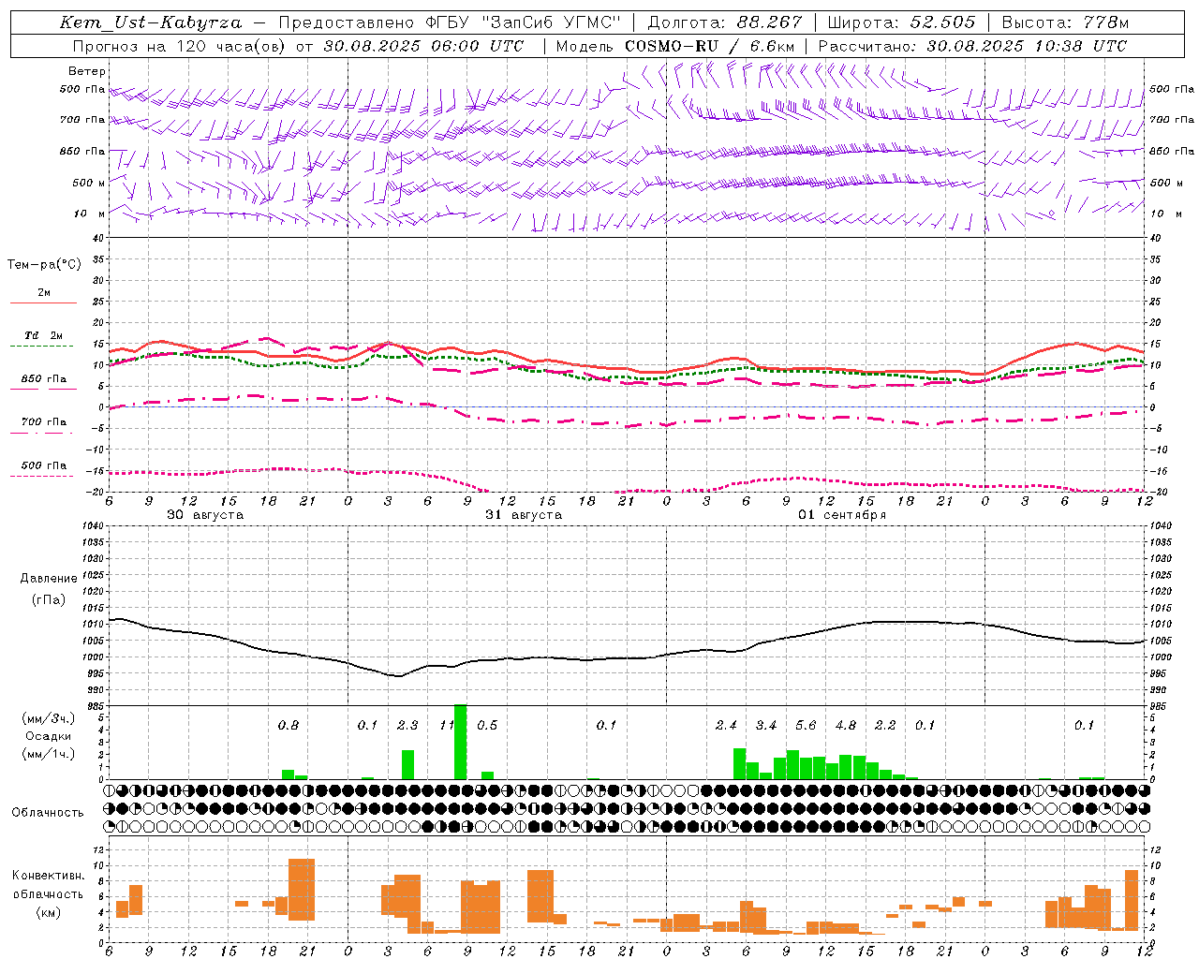
Task: Click the precipitation value "2.2"
Action: [x=885, y=726]
